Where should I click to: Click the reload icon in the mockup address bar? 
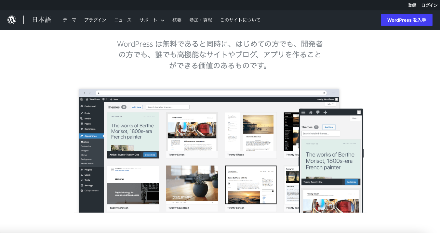click(x=324, y=93)
